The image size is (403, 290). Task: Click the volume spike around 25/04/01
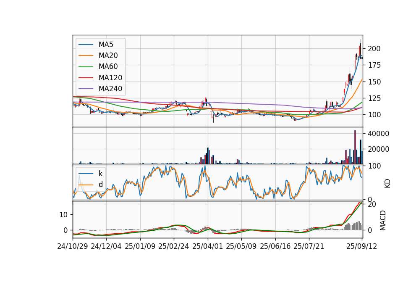(x=208, y=156)
